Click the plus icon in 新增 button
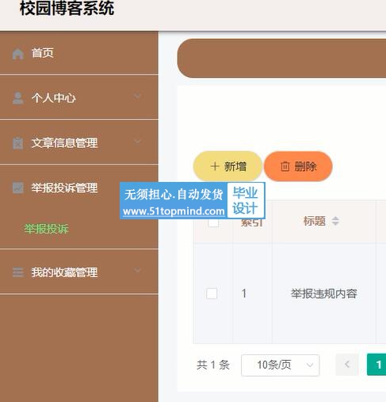Screen dimensions: 386x402 pyautogui.click(x=215, y=167)
